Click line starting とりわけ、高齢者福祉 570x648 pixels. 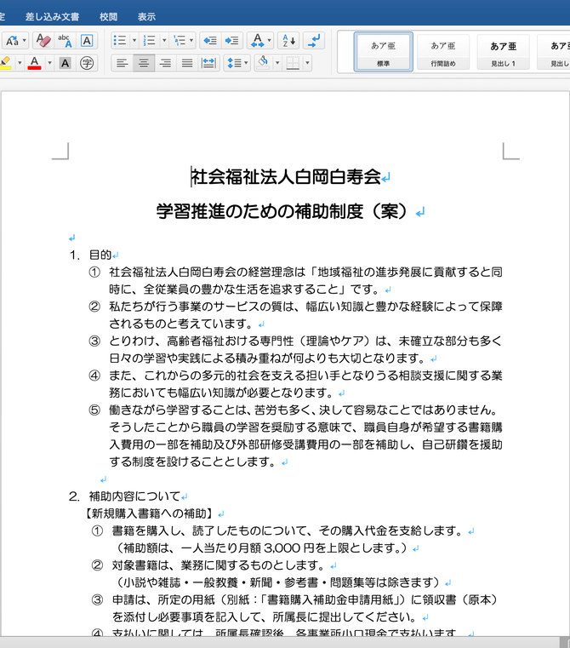pos(305,341)
